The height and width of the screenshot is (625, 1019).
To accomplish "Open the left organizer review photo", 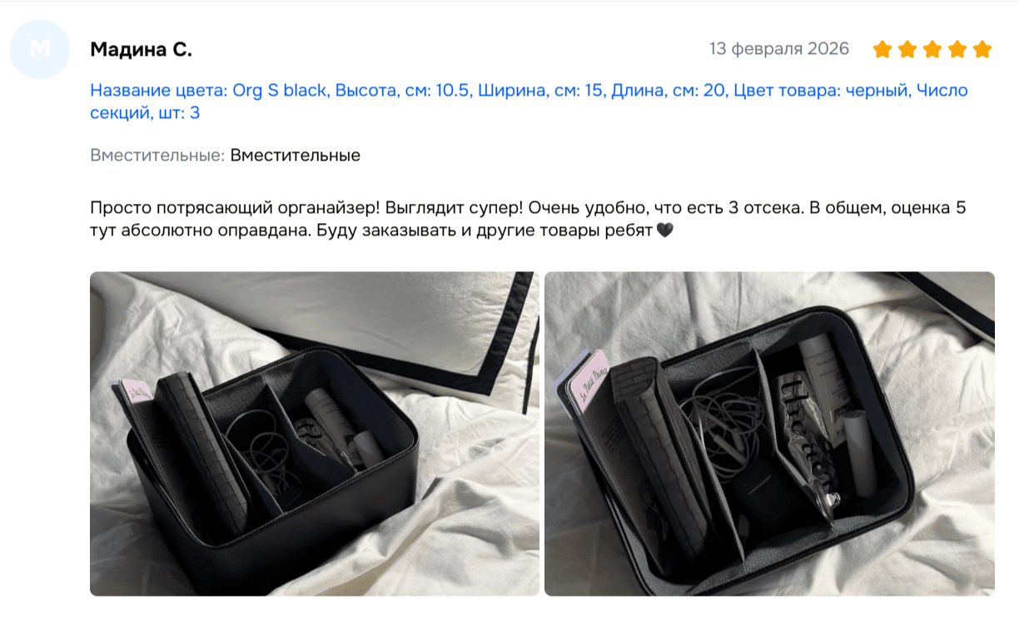I will tap(315, 434).
